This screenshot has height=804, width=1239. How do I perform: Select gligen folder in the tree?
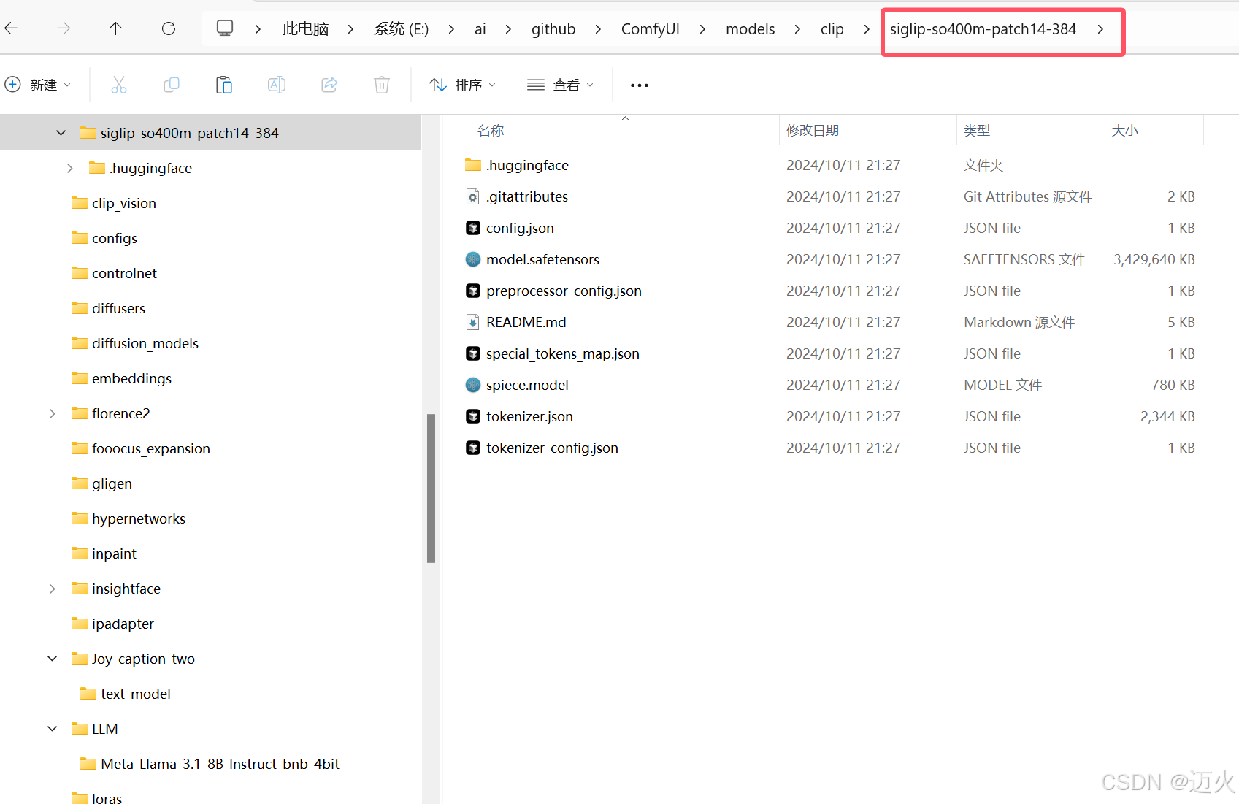tap(102, 483)
